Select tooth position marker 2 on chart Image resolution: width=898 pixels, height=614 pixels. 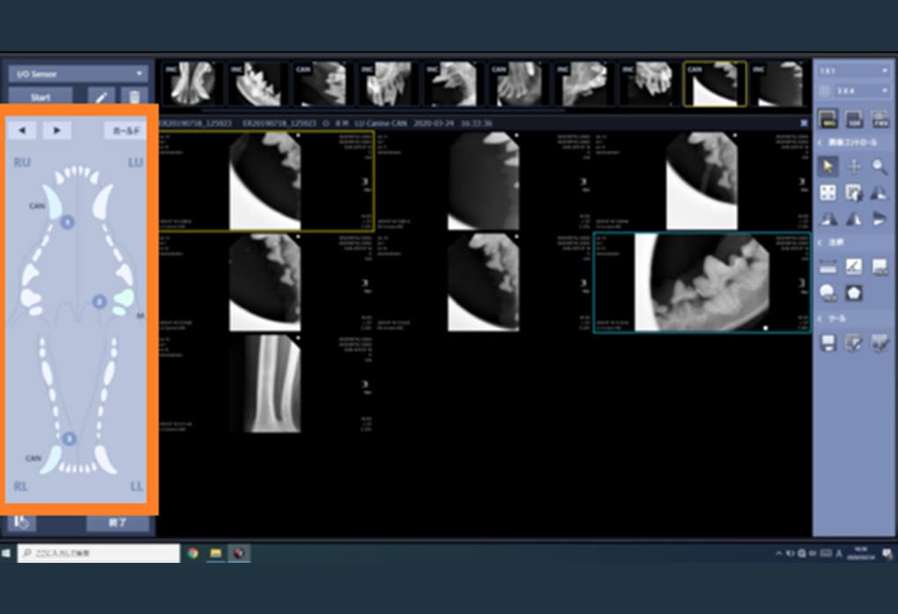[x=100, y=302]
